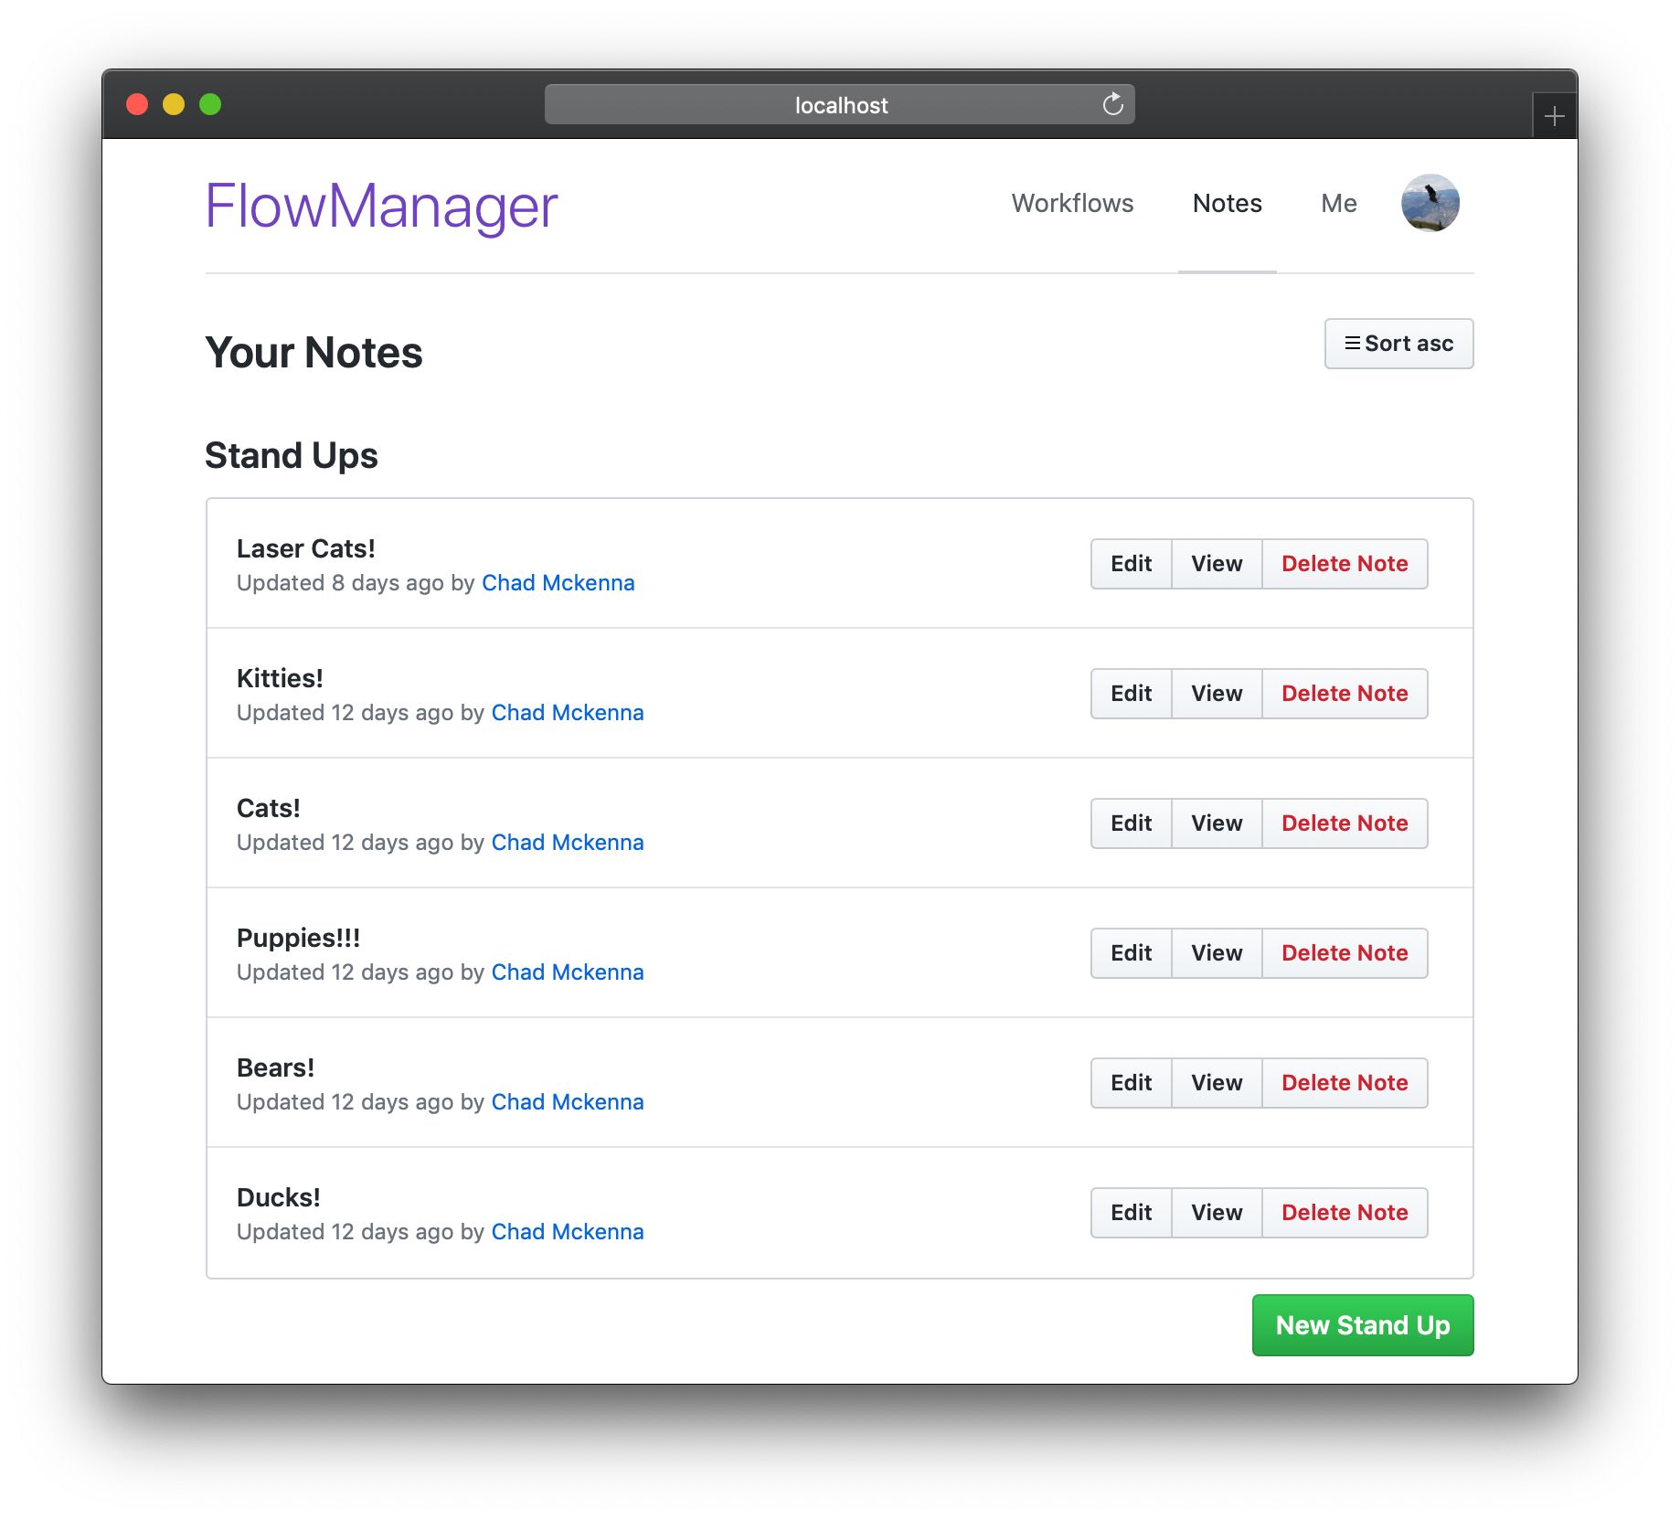The height and width of the screenshot is (1519, 1680).
Task: Switch to the Workflows tab
Action: click(x=1072, y=203)
